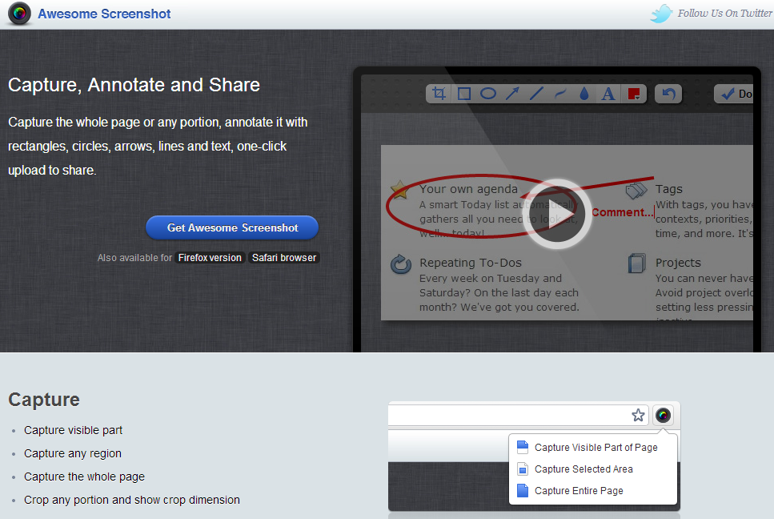Click 'Your own agenda' title in preview
Screen dimensions: 774x519
point(468,189)
